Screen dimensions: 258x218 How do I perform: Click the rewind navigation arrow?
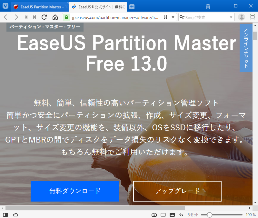point(25,17)
